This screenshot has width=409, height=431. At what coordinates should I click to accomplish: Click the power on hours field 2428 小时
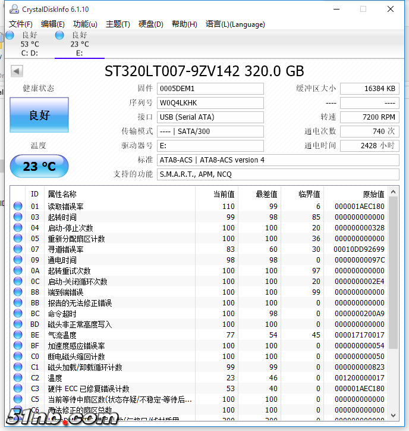[370, 146]
